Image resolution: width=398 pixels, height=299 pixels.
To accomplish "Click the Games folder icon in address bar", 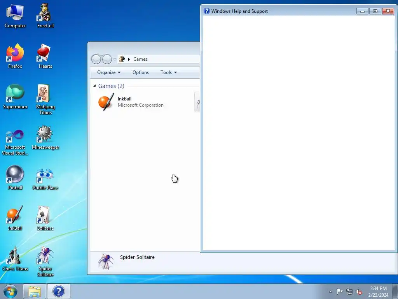I will (122, 59).
